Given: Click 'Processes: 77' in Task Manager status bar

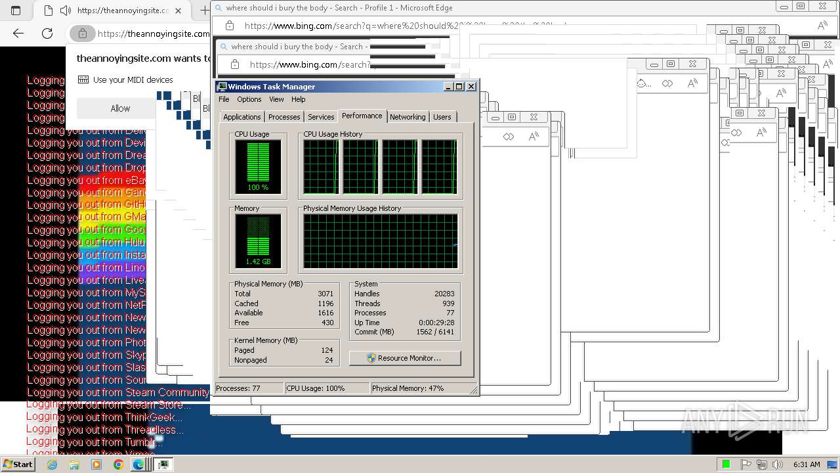Looking at the screenshot, I should click(x=249, y=388).
